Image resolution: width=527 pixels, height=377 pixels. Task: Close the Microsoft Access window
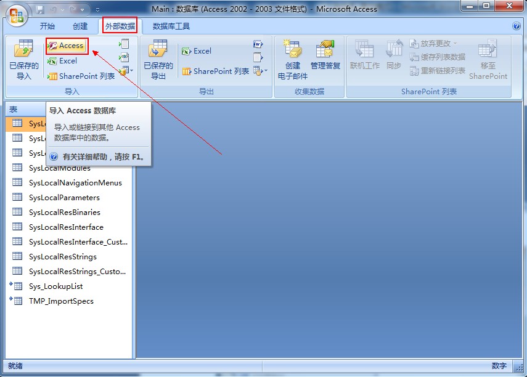point(509,6)
